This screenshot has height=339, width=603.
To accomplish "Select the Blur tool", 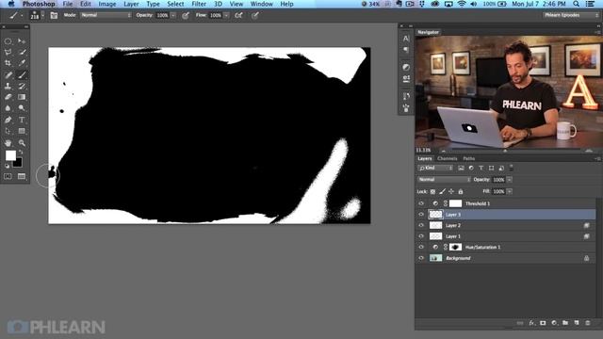I will (8, 108).
